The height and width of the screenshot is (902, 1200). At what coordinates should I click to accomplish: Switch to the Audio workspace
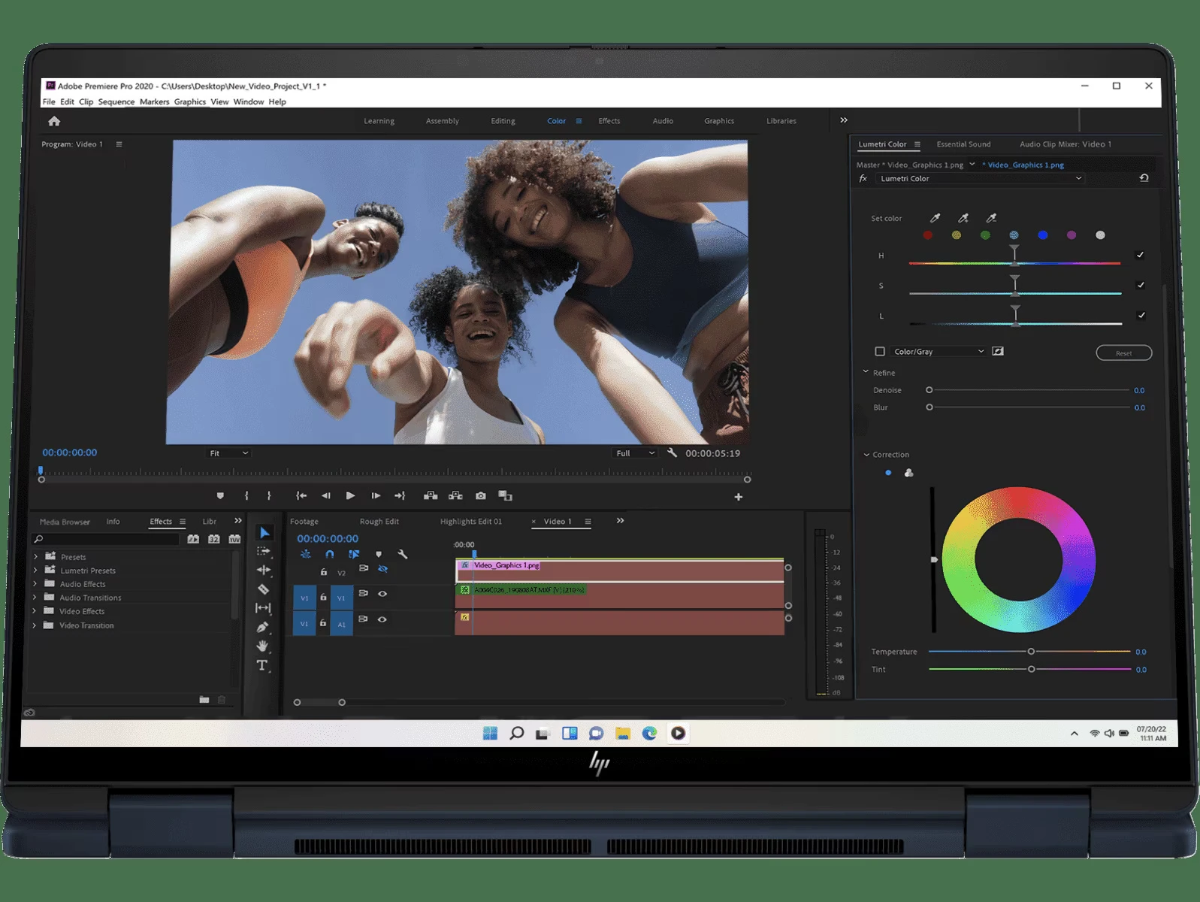(663, 121)
